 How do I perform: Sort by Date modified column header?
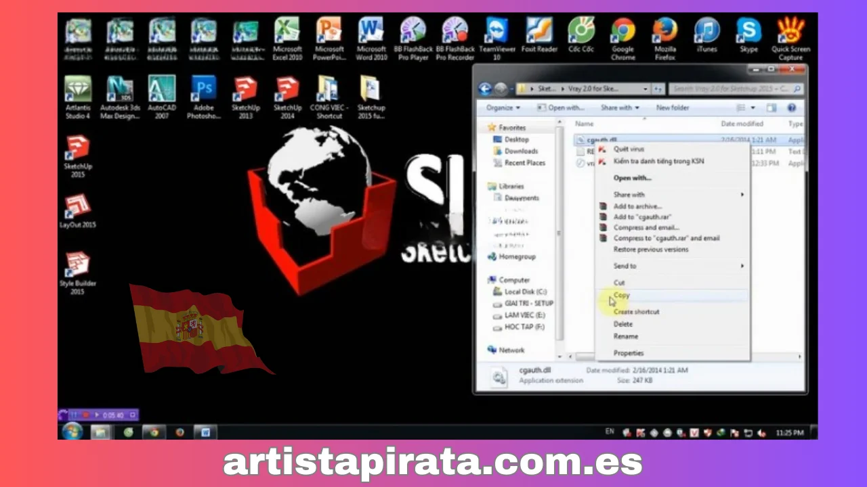click(x=742, y=124)
